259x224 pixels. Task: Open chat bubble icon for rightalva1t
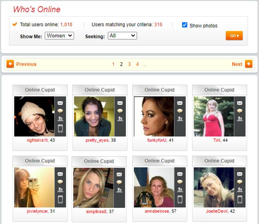point(60,111)
